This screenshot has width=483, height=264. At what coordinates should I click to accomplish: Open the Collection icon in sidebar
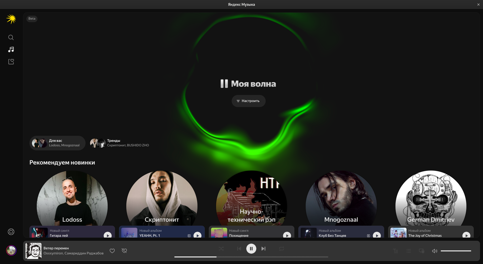[11, 62]
